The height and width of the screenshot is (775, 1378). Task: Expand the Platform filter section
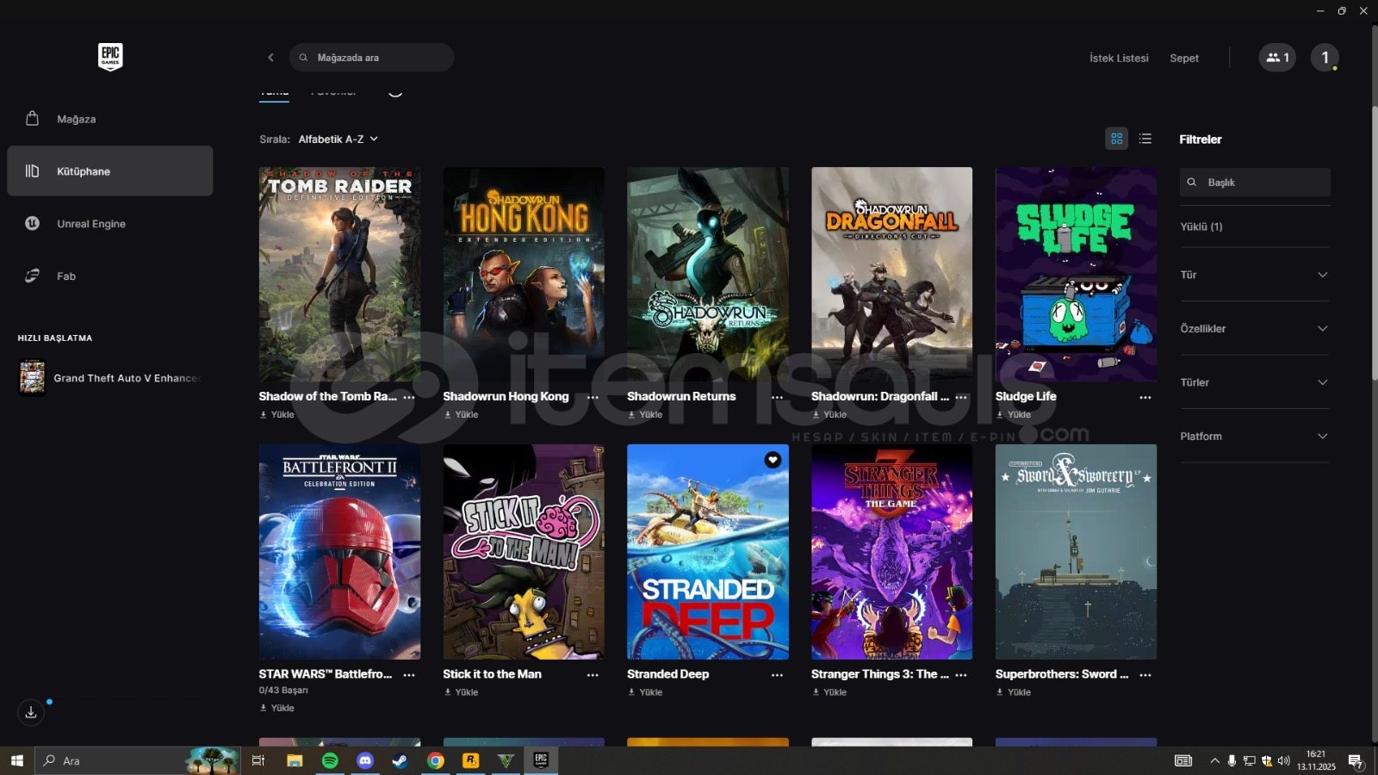[x=1254, y=437]
